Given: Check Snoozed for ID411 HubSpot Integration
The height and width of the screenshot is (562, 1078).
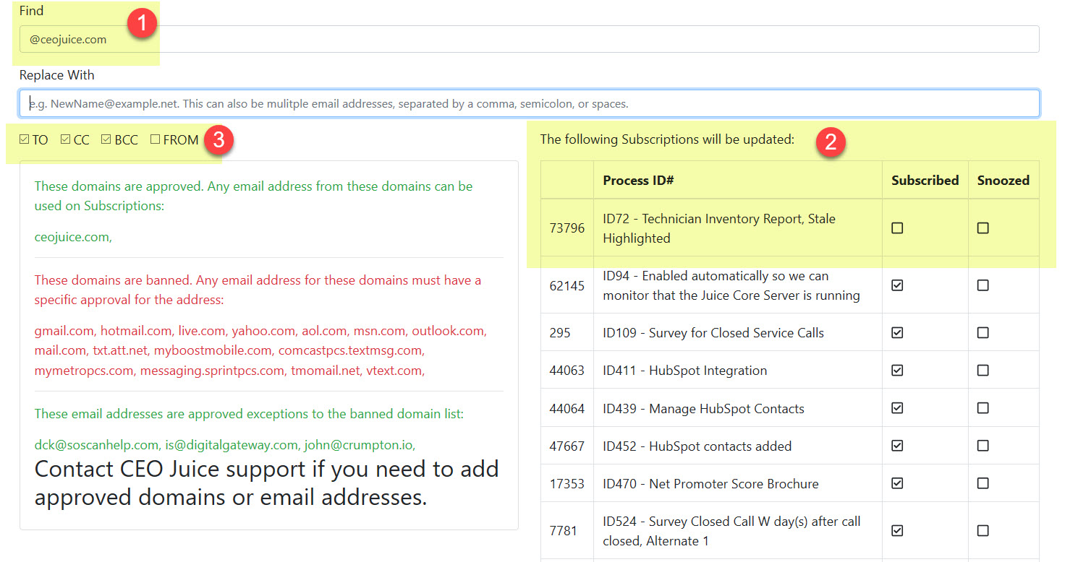Looking at the screenshot, I should pos(982,371).
